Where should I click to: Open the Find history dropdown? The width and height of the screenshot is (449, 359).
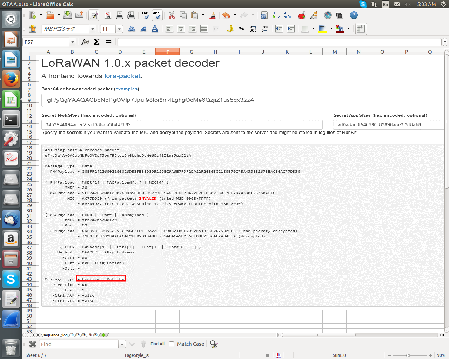[x=122, y=344]
